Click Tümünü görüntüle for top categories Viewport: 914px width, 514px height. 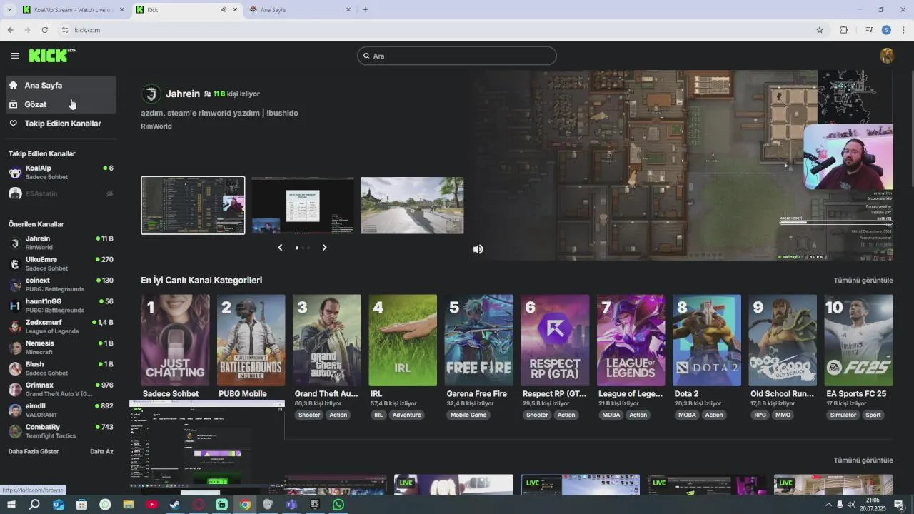tap(863, 281)
